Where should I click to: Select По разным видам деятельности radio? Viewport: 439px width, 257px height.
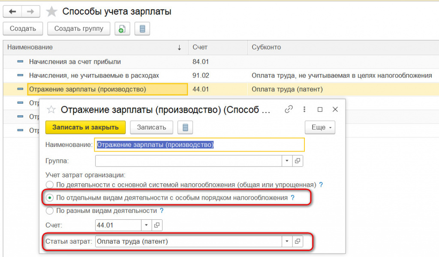pos(50,211)
